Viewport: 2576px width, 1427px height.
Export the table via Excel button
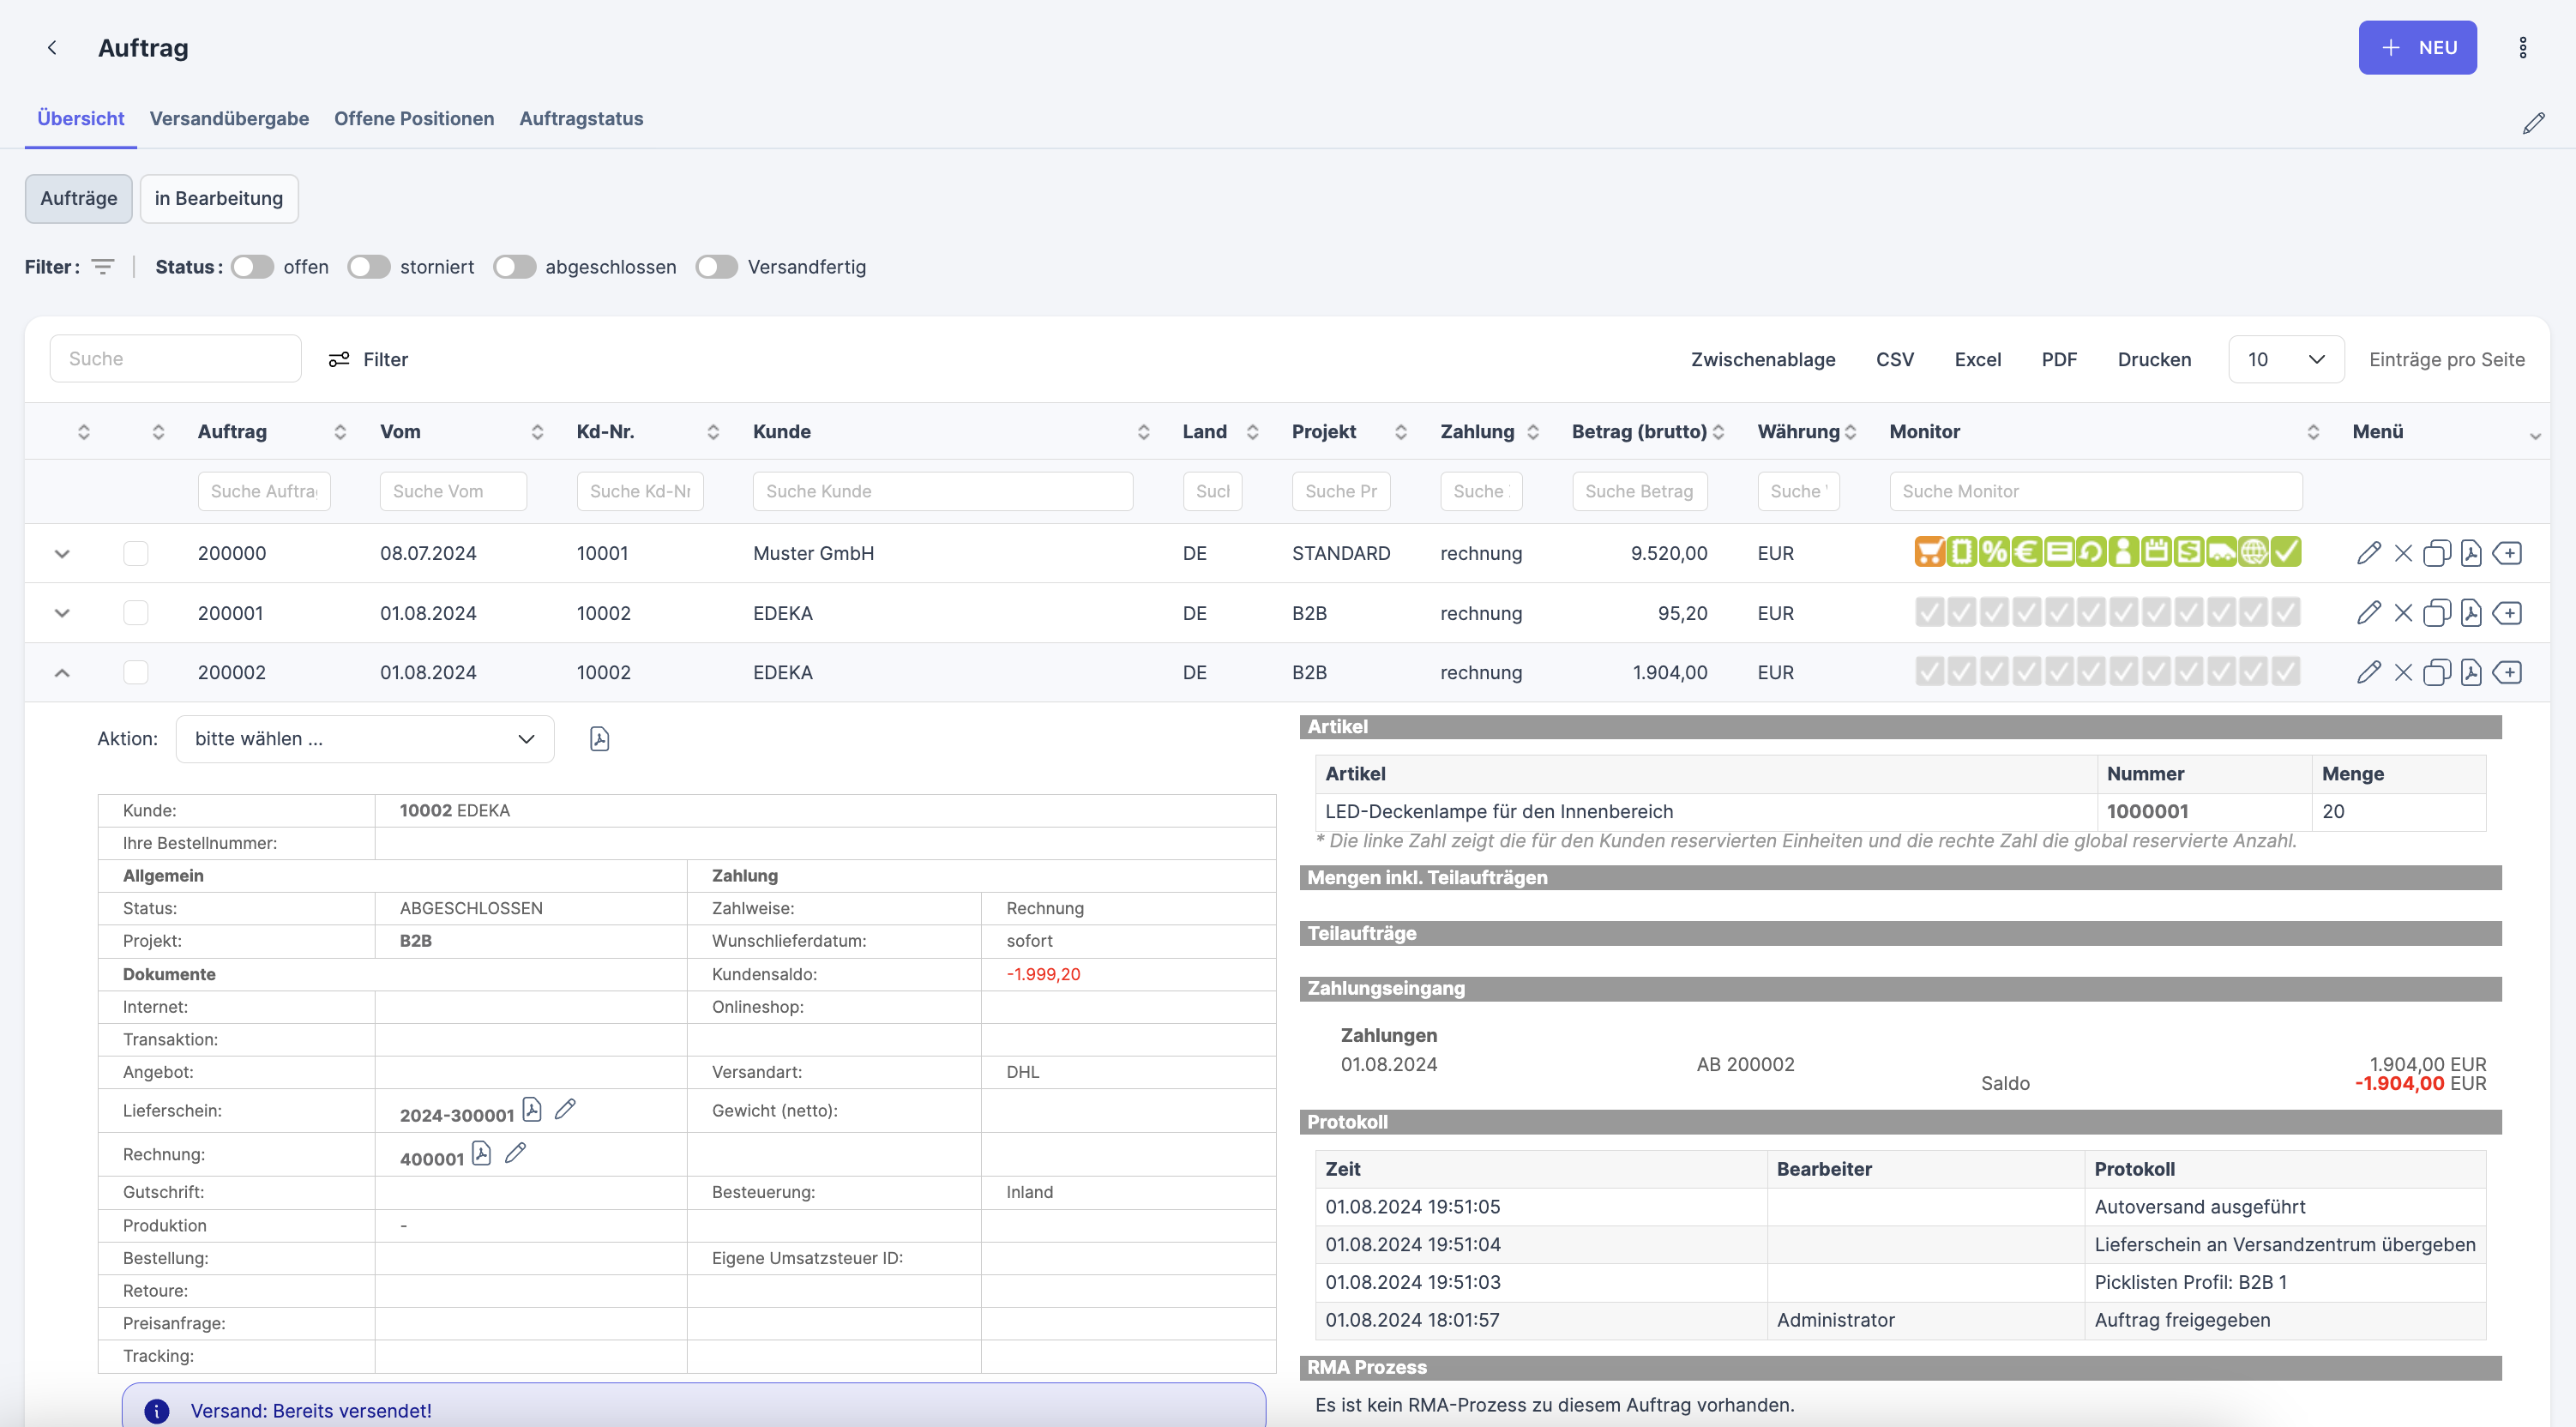click(x=1977, y=359)
